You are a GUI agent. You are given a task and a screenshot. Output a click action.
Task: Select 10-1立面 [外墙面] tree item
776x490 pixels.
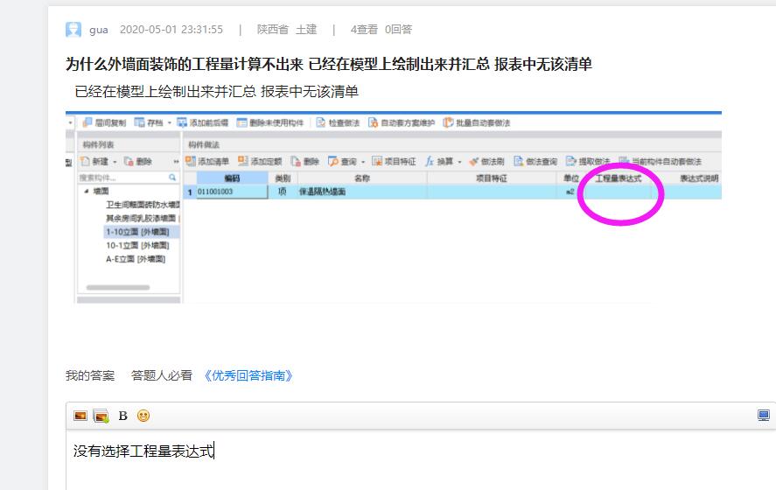pyautogui.click(x=137, y=246)
